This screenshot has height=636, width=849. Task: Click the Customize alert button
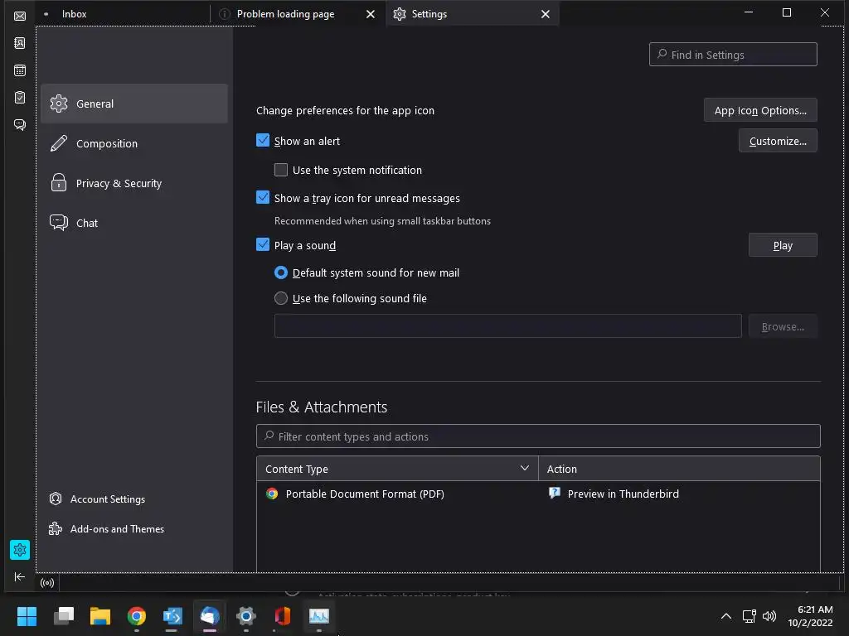[778, 141]
